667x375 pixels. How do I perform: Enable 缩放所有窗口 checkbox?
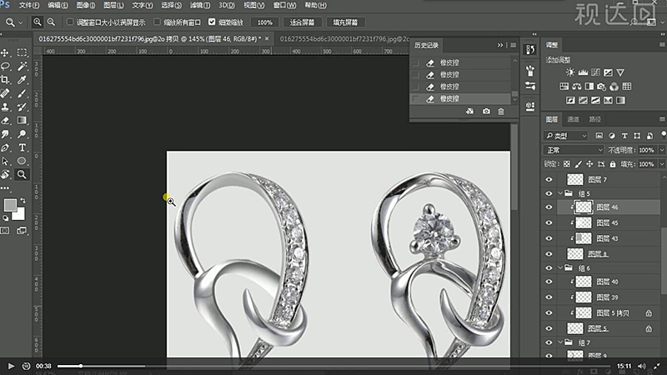point(157,22)
